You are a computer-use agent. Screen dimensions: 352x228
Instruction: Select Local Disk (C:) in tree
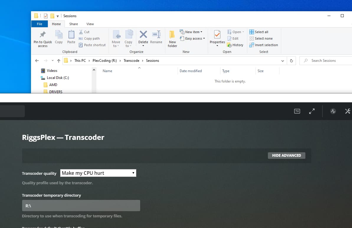55,78
